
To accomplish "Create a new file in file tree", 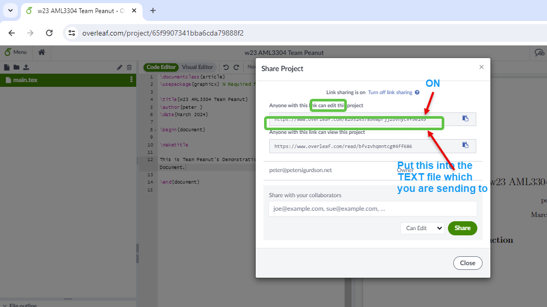I will tap(7, 67).
